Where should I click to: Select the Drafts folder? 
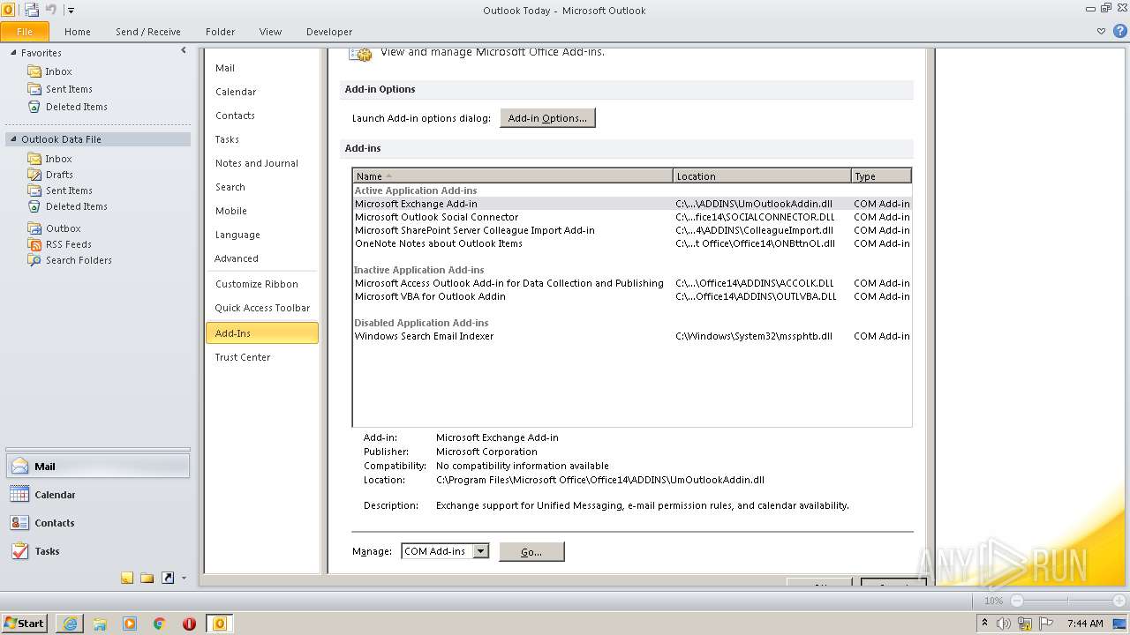(x=59, y=175)
